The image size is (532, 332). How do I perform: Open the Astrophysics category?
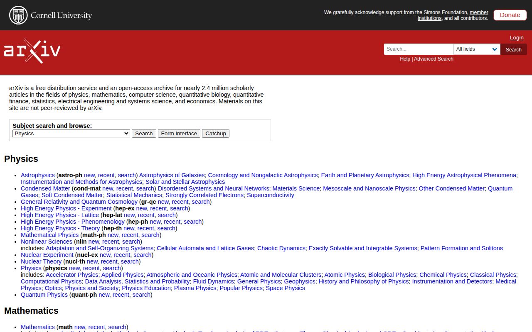click(x=37, y=175)
